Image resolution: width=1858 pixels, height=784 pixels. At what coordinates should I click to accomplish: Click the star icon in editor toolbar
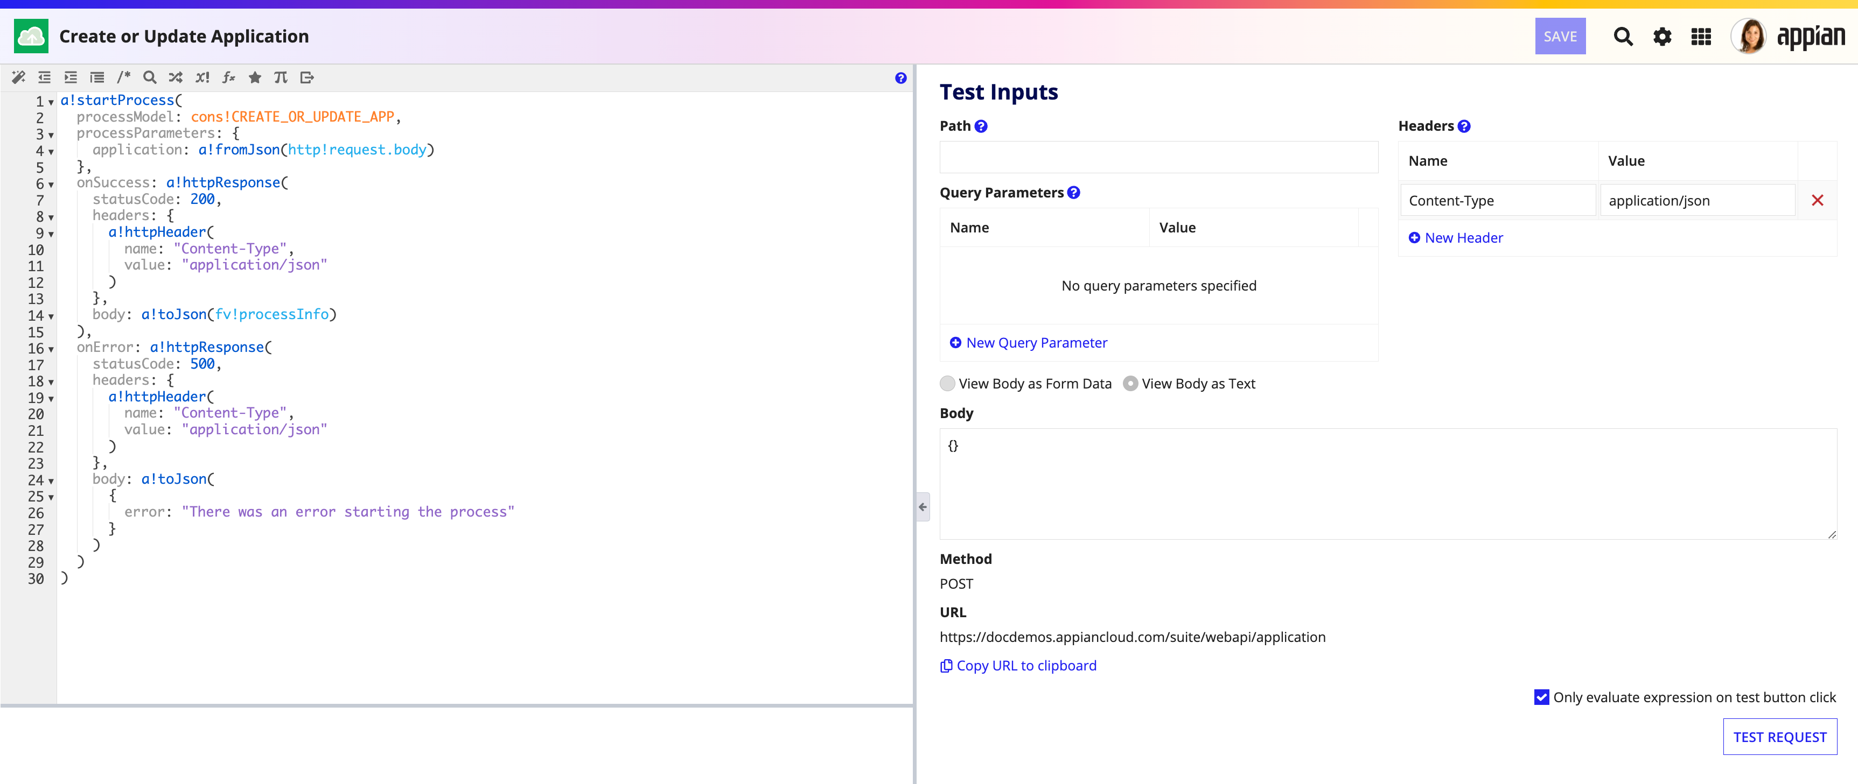coord(255,77)
